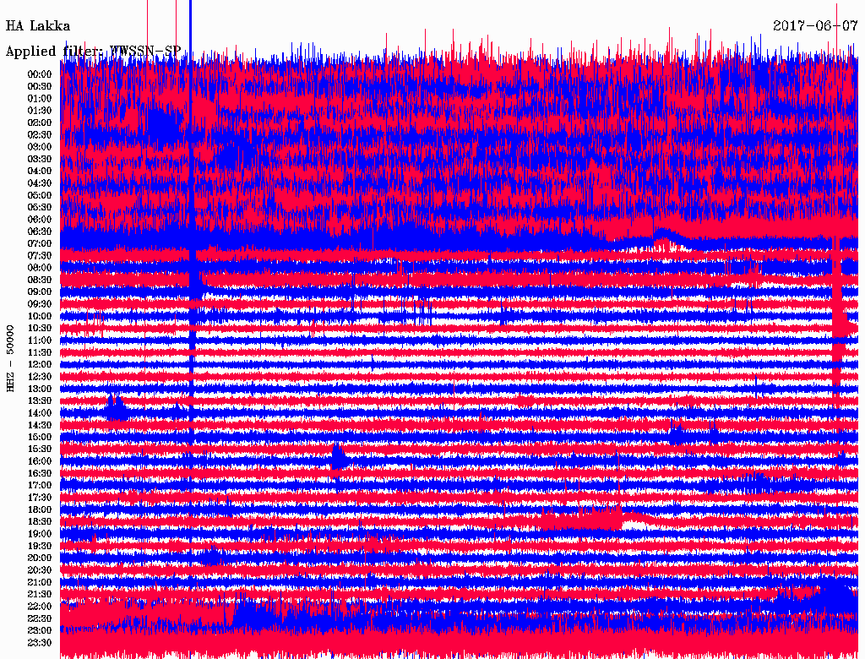The height and width of the screenshot is (659, 865).
Task: Select the 18:00 time label
Action: (x=40, y=510)
